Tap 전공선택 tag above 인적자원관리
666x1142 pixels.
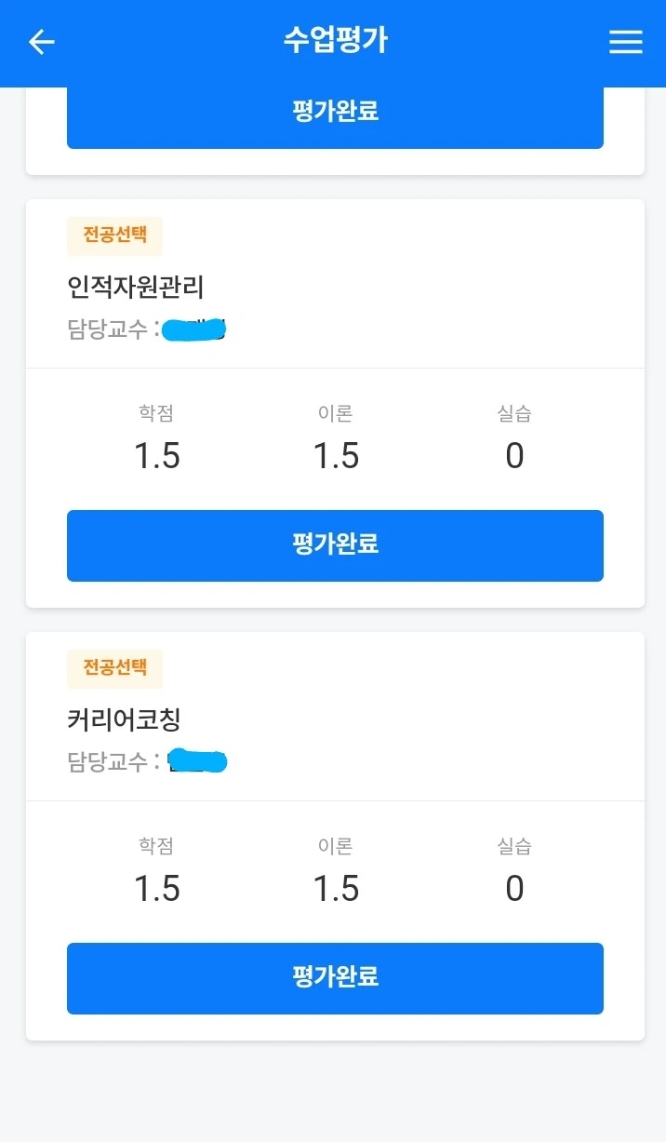tap(114, 236)
